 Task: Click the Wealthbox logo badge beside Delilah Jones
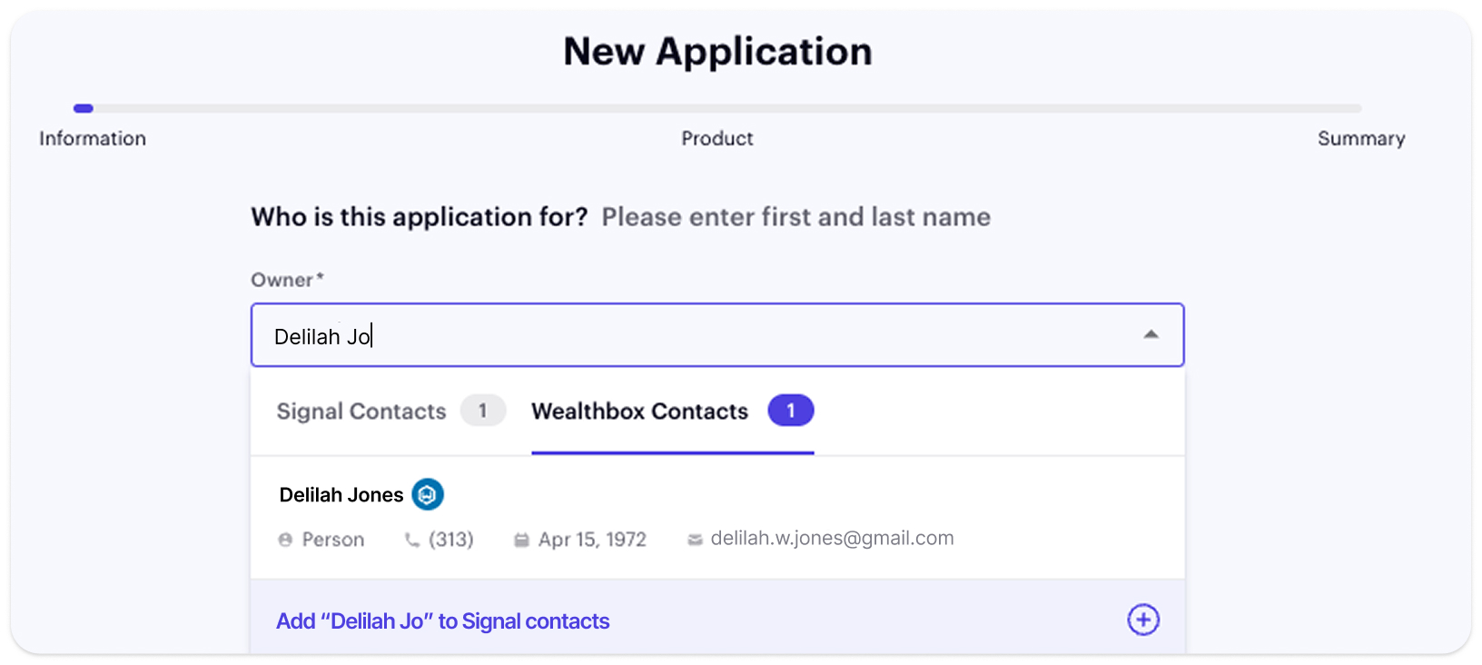coord(428,494)
